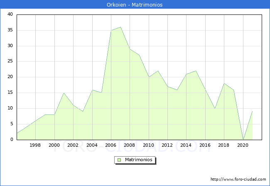Click the Matrimonios legend label
Screen dimensions: 270x186
(138, 160)
